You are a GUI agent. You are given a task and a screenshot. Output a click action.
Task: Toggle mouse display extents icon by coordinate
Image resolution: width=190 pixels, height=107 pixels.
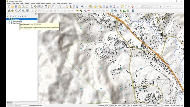tap(116, 106)
